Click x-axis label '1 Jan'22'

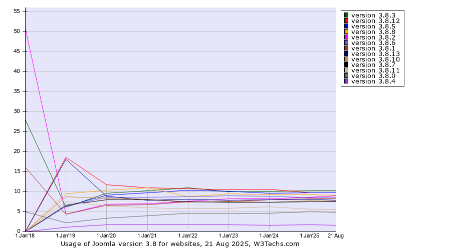tap(188, 235)
